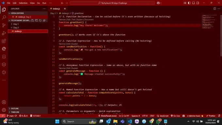Open the database icon in activity bar
The height and width of the screenshot is (125, 222).
point(4,56)
